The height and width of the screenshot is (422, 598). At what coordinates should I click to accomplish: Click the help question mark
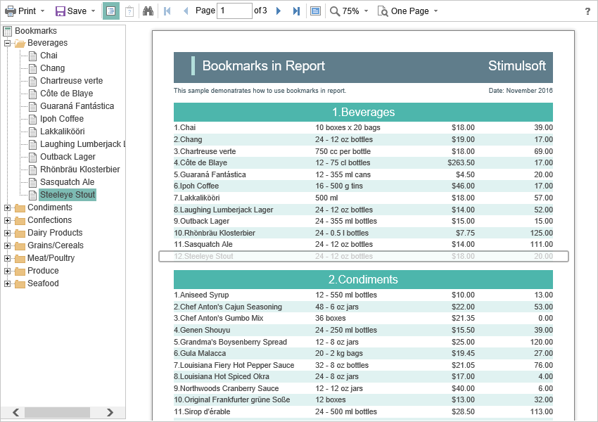point(588,11)
